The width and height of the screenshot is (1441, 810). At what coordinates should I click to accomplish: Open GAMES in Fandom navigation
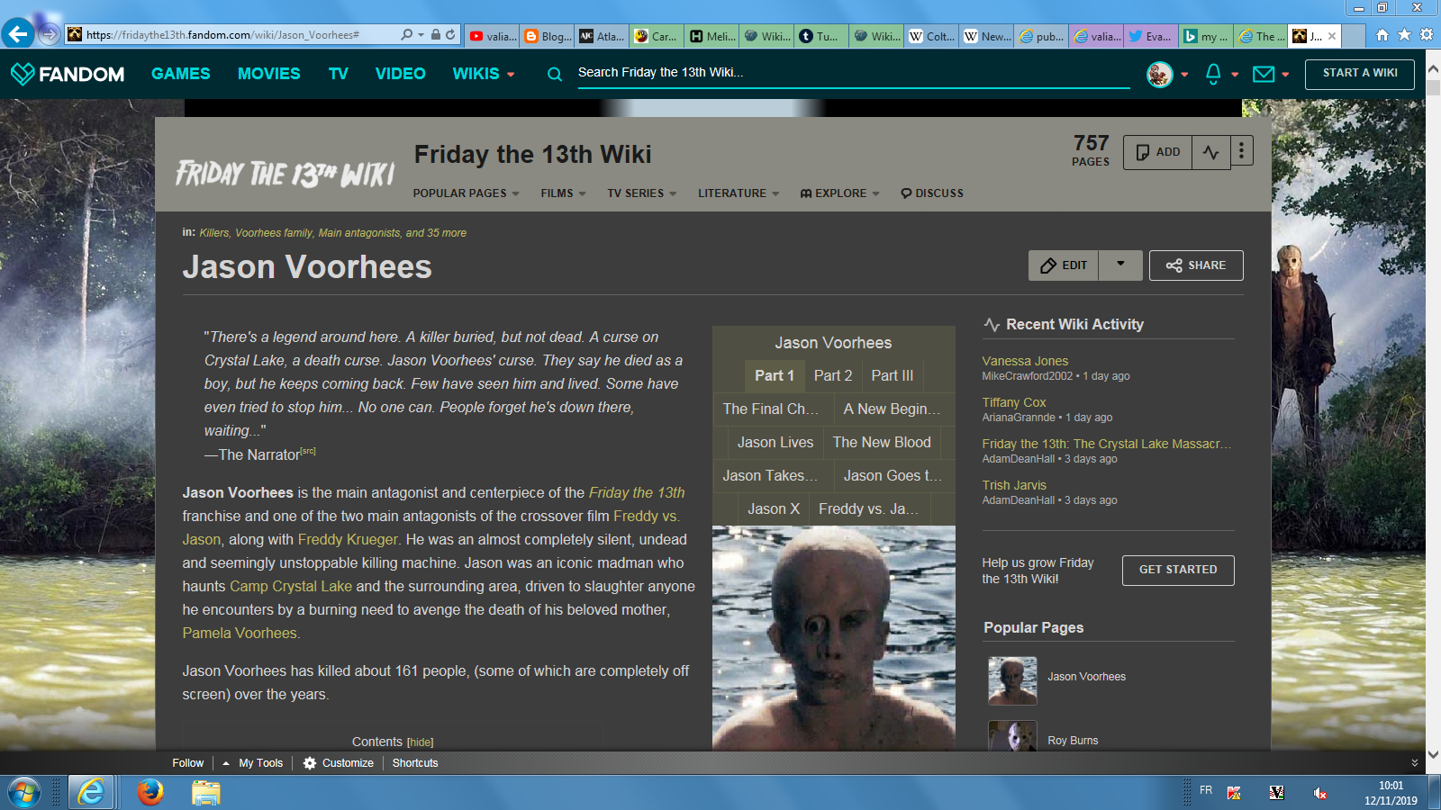coord(180,74)
